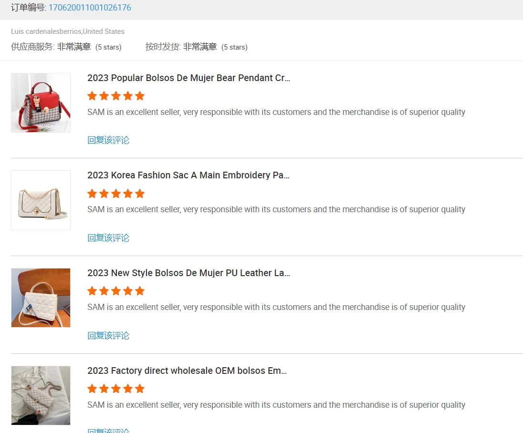Click the 供应商服务 satisfaction rating text

74,47
